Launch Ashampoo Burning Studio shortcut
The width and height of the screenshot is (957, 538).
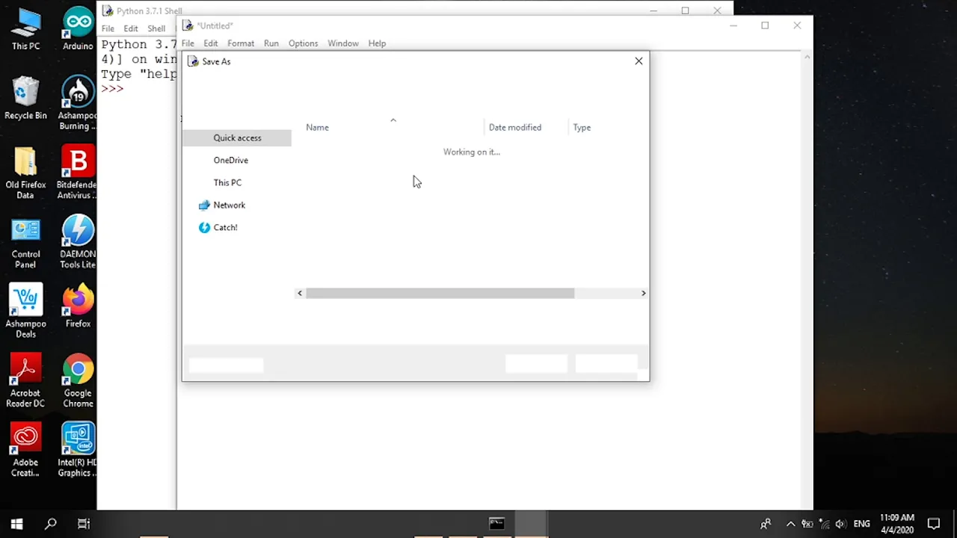point(78,103)
